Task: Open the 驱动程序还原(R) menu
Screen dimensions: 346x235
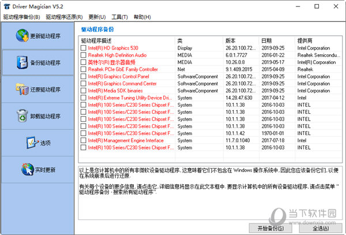Action: [64, 17]
